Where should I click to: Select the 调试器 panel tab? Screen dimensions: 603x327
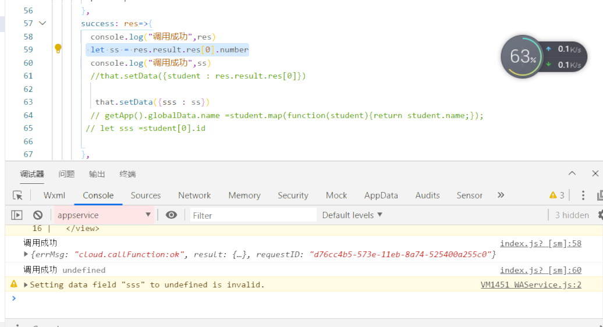tap(32, 174)
